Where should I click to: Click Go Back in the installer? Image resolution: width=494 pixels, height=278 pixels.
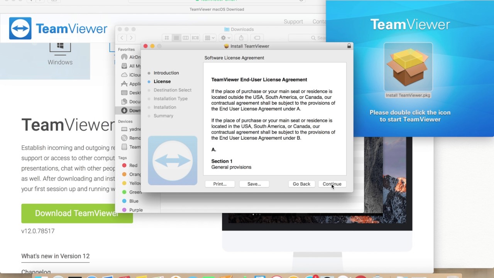tap(301, 184)
